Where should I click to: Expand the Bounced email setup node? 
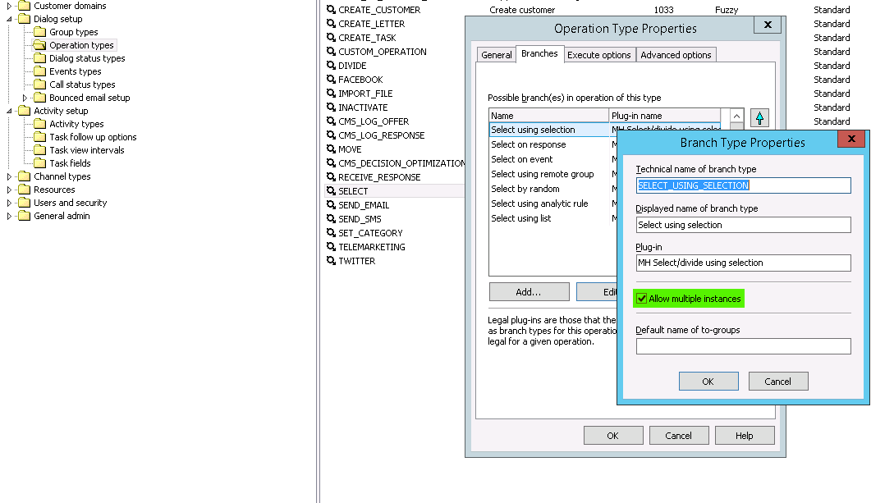click(x=25, y=98)
